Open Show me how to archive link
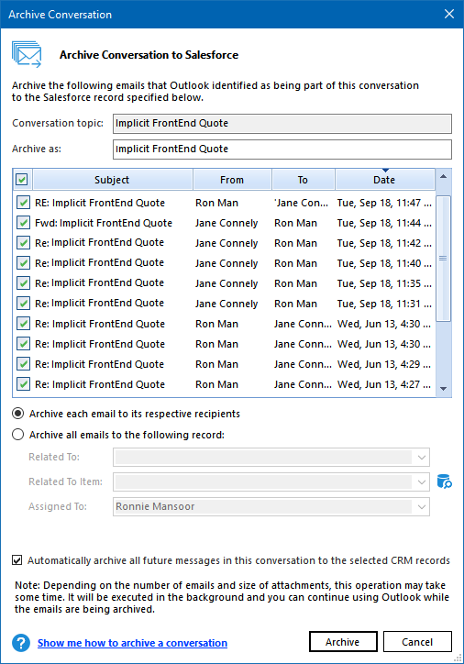464x664 pixels. click(132, 643)
